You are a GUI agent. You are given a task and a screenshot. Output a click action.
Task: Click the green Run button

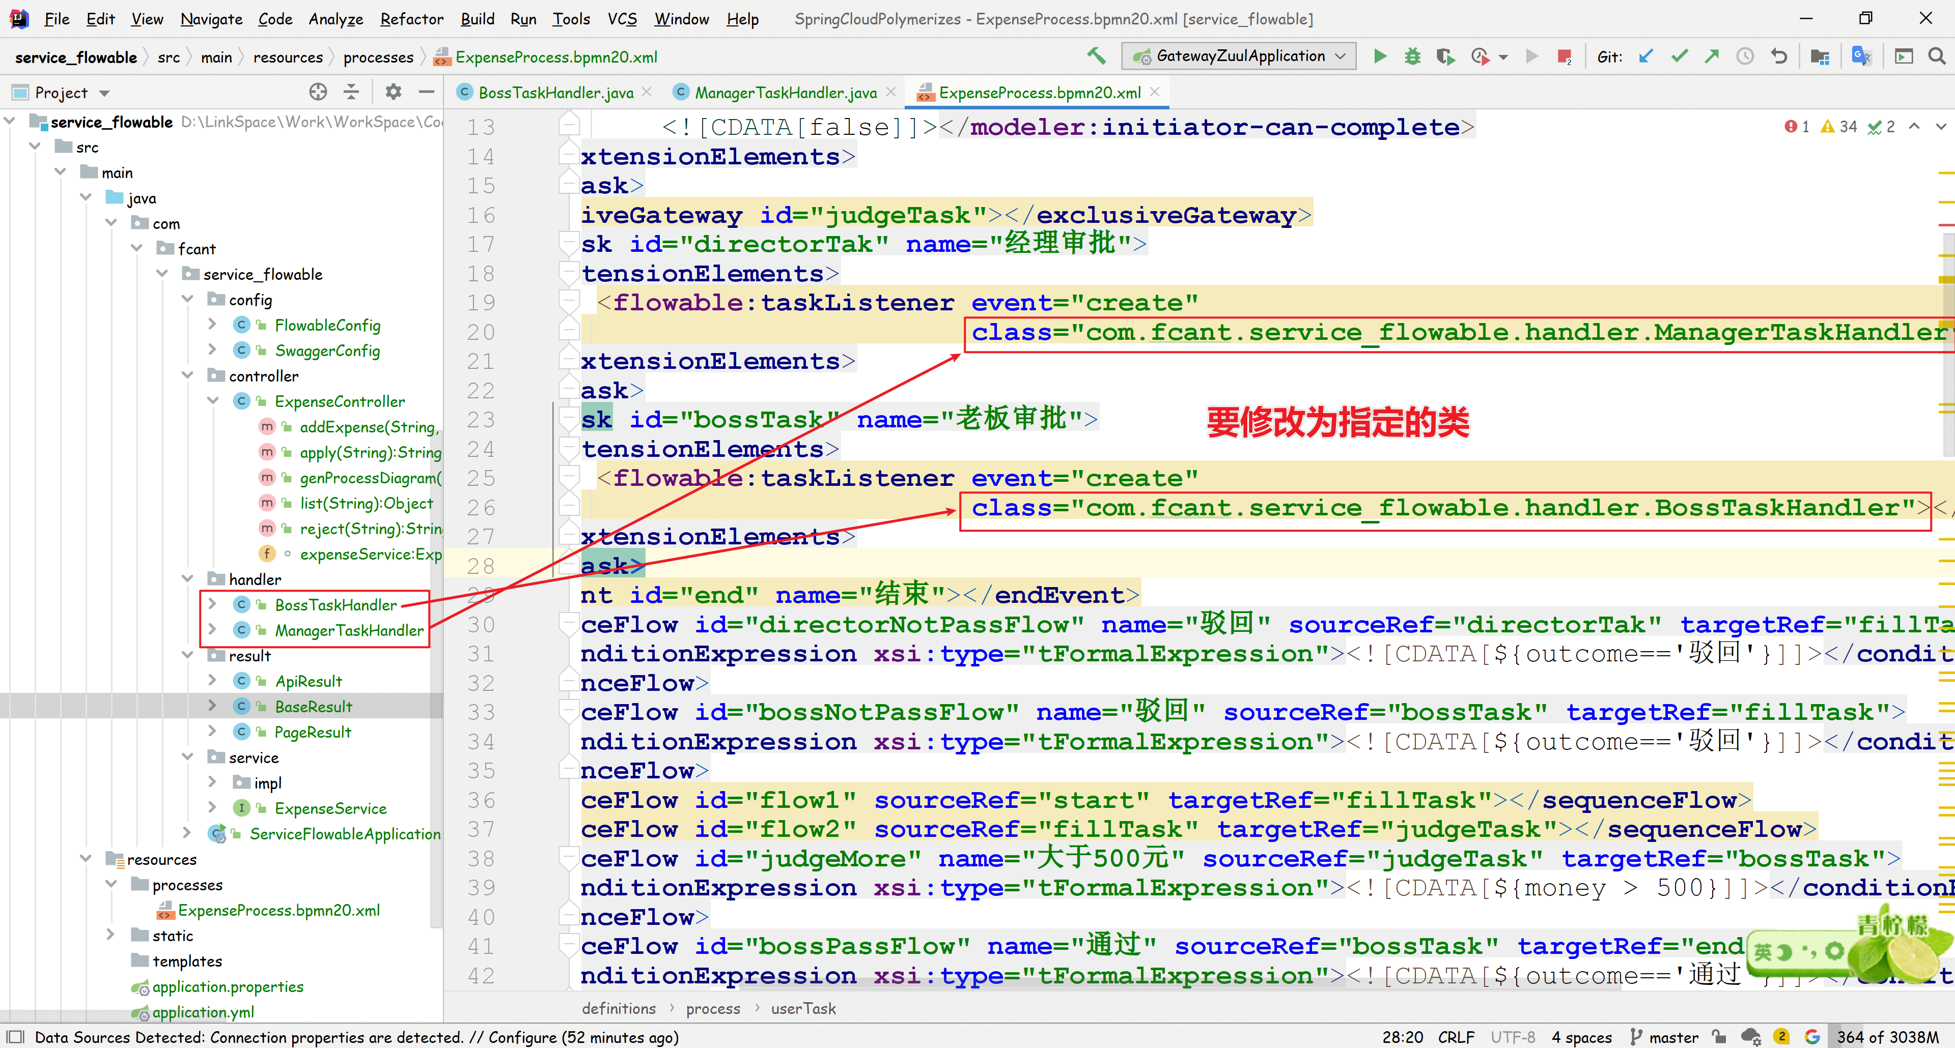(1380, 56)
